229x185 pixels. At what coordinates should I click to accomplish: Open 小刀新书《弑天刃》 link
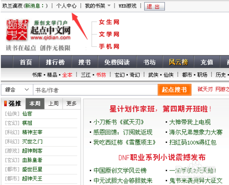pos(119,122)
